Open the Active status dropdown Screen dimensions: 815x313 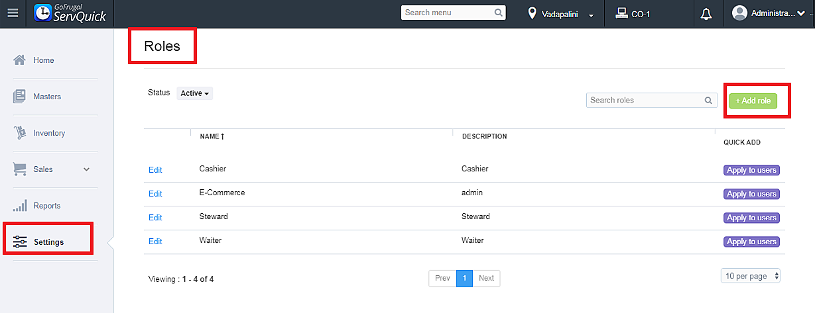click(x=195, y=93)
